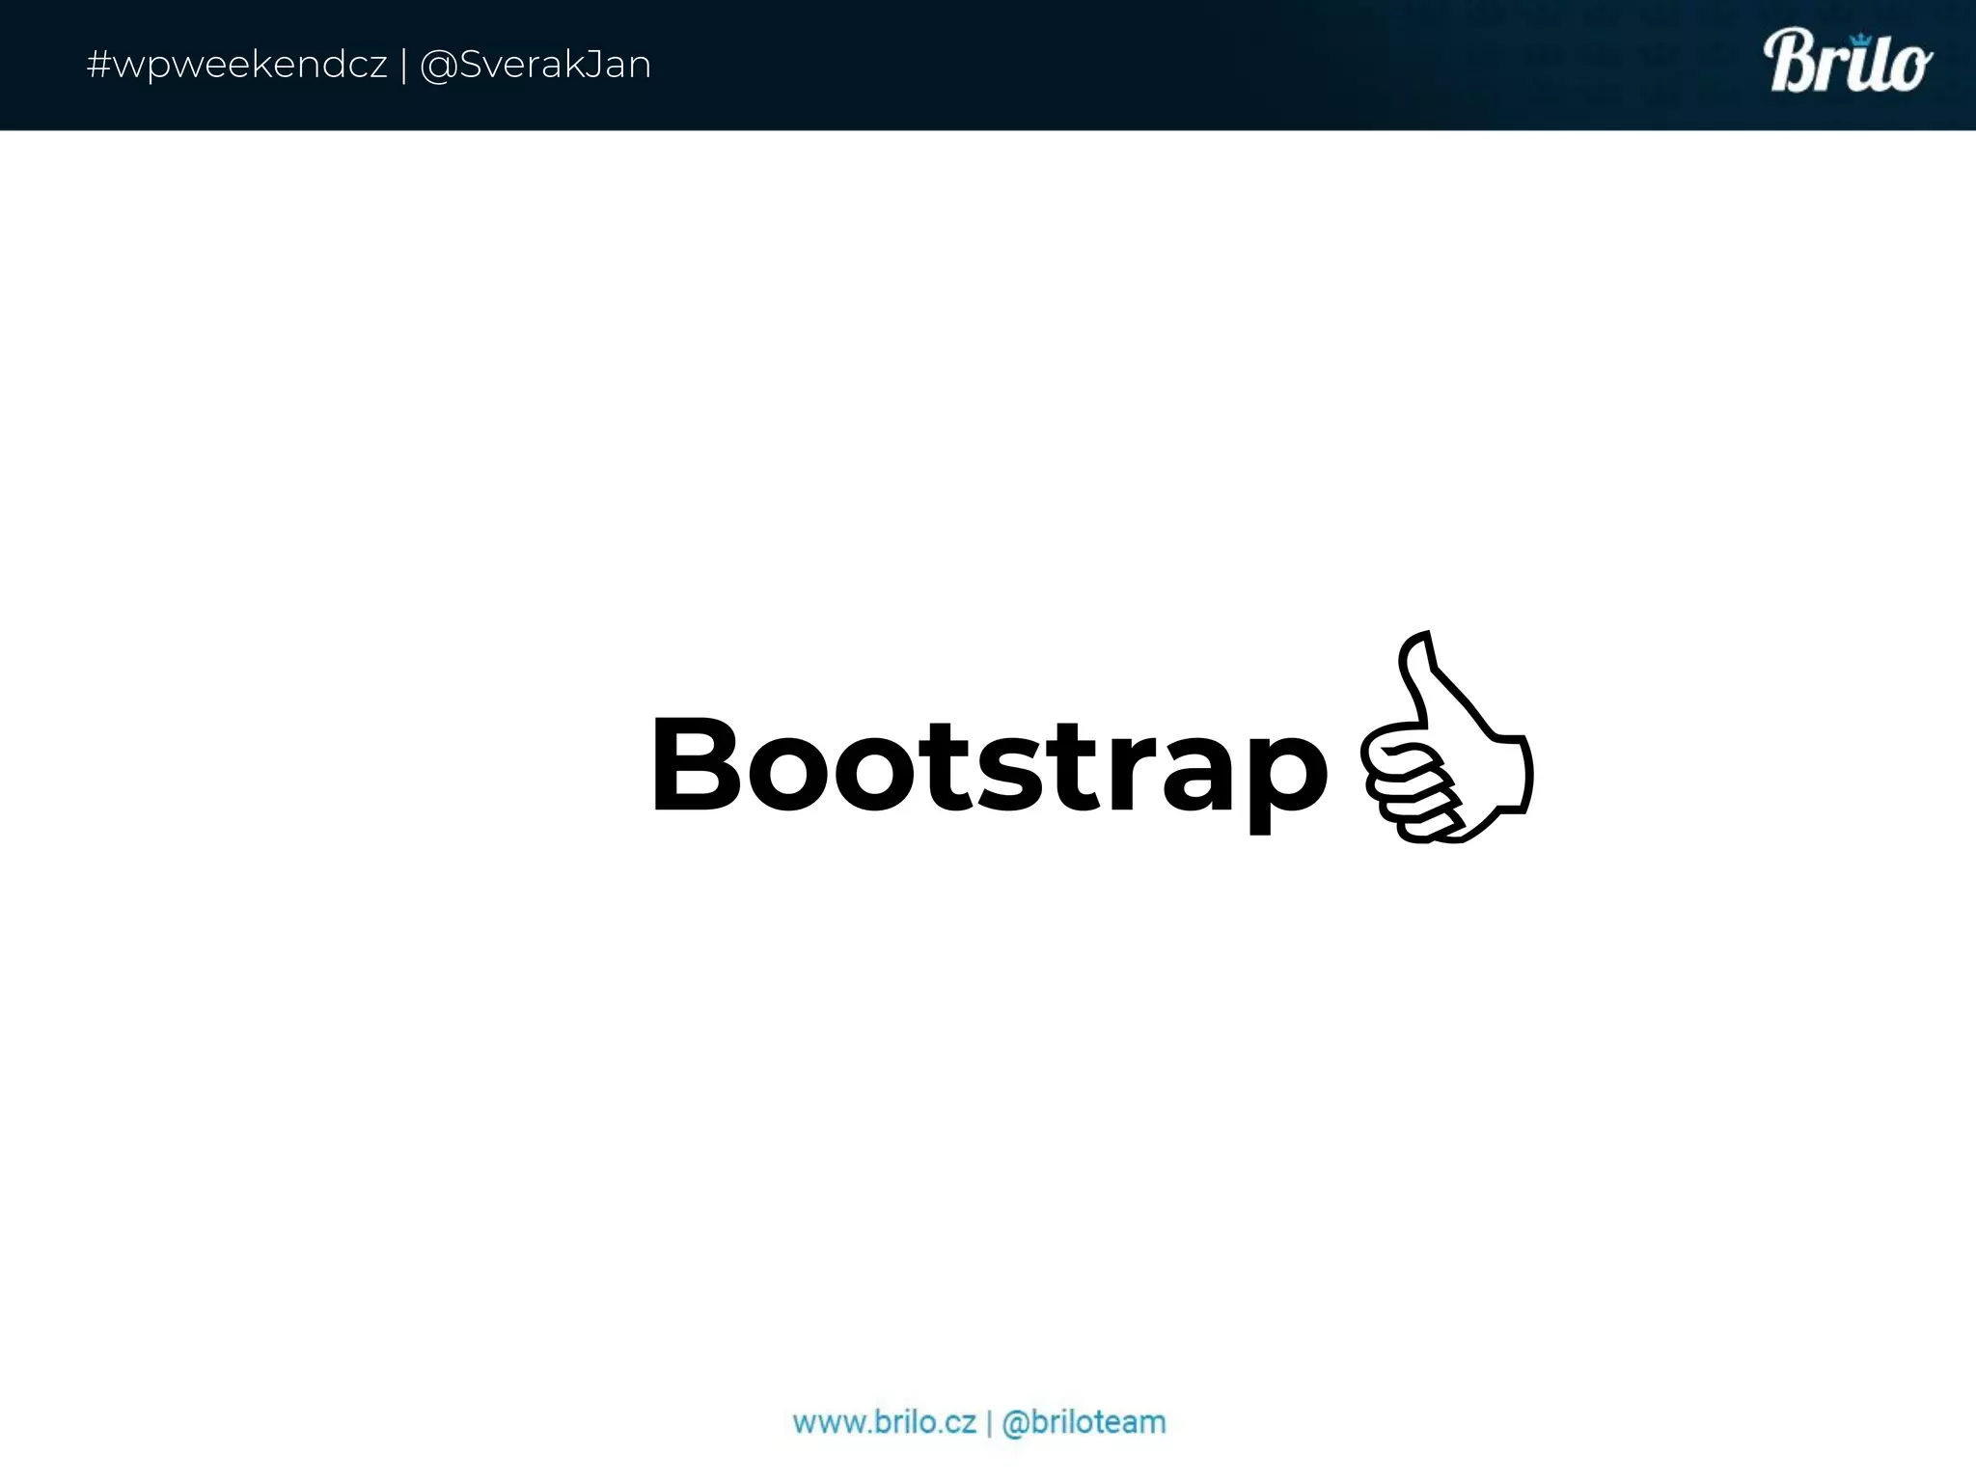Screen dimensions: 1976x1482
Task: Click the Brilo logo in the header
Action: pyautogui.click(x=1848, y=62)
